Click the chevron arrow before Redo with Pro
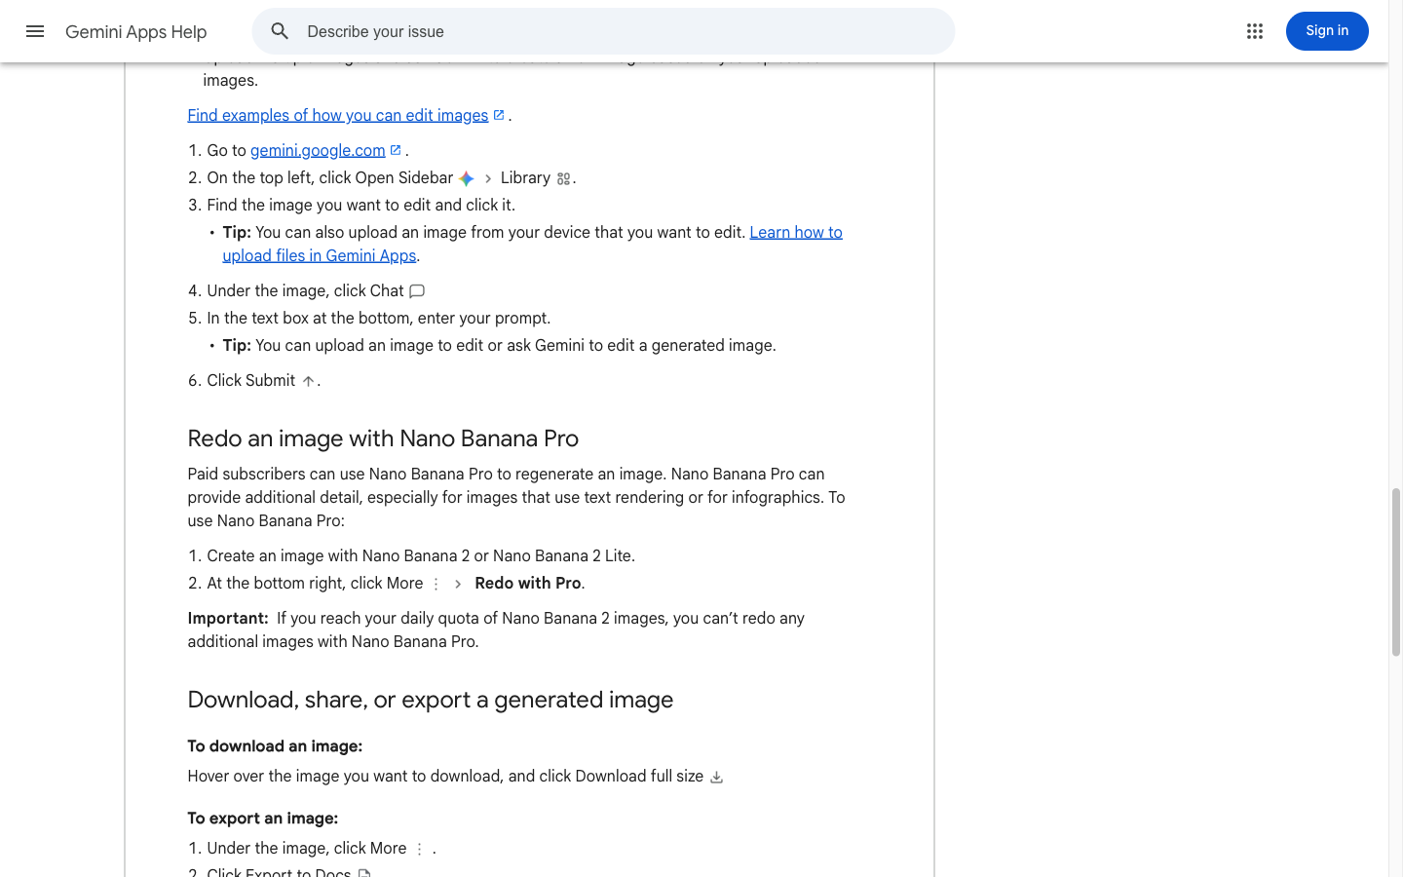The width and height of the screenshot is (1403, 877). pyautogui.click(x=458, y=584)
